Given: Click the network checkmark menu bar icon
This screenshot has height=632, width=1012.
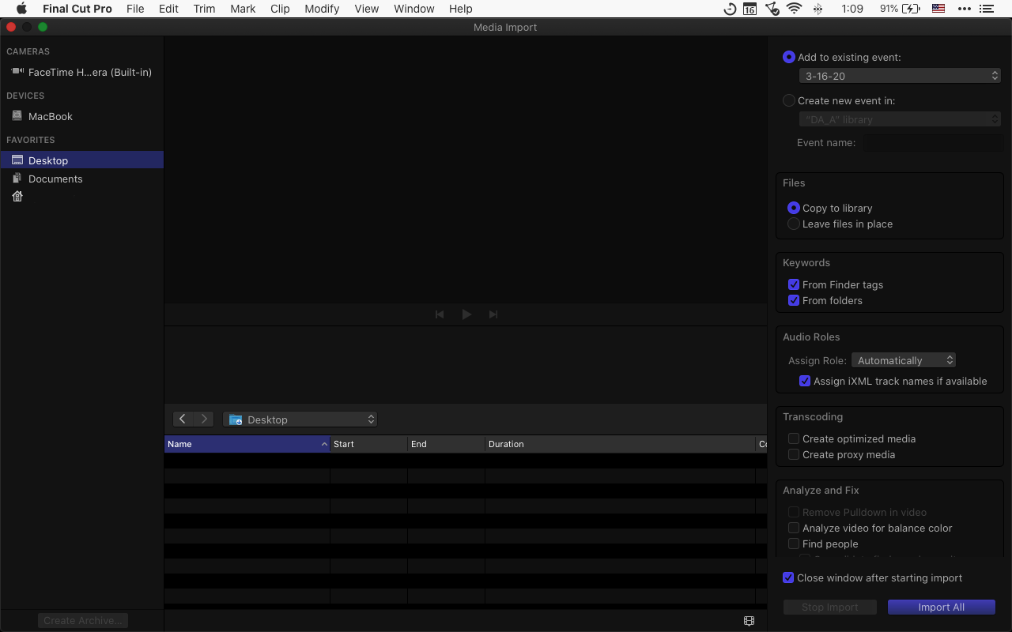Looking at the screenshot, I should click(x=772, y=9).
